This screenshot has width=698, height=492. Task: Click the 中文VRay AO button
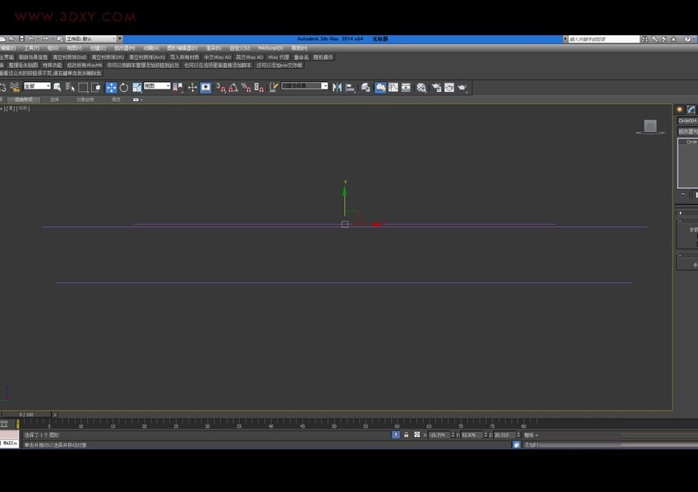tap(218, 57)
